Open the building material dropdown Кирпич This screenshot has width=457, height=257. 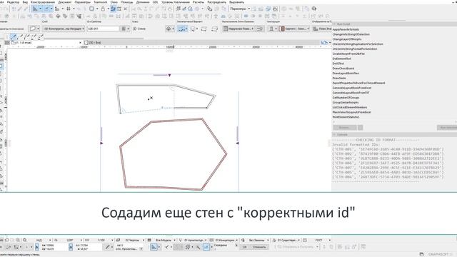coord(294,29)
